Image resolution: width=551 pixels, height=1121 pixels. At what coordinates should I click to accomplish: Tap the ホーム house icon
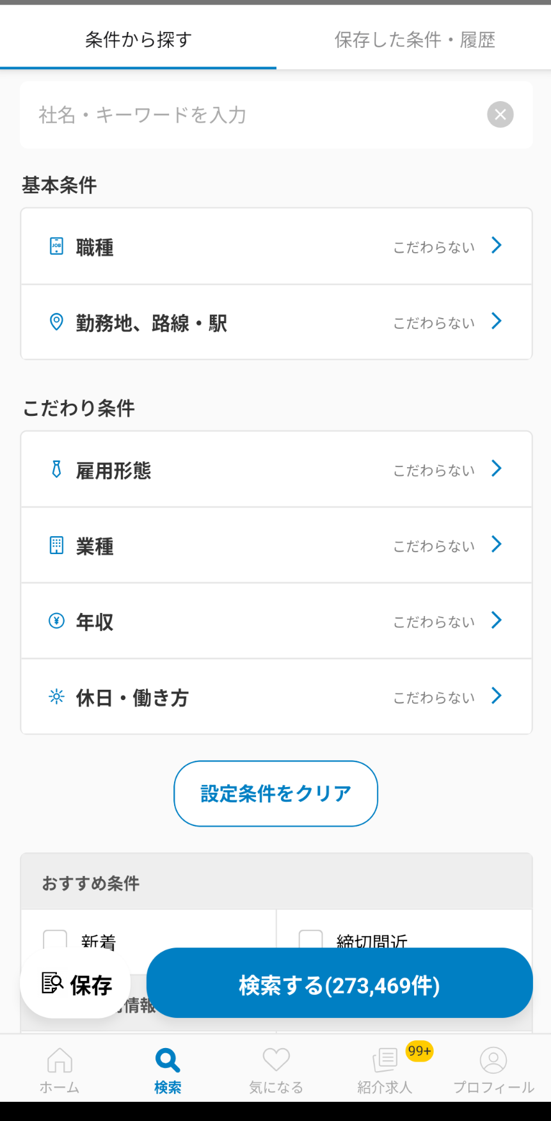pyautogui.click(x=60, y=1060)
